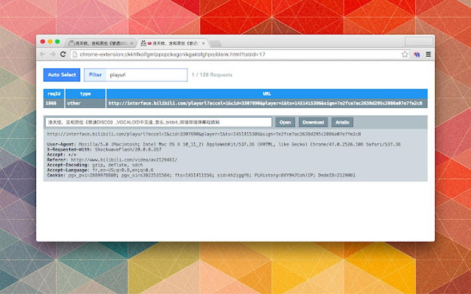This screenshot has height=294, width=471.
Task: Select request row with reqId 1066
Action: click(x=53, y=103)
